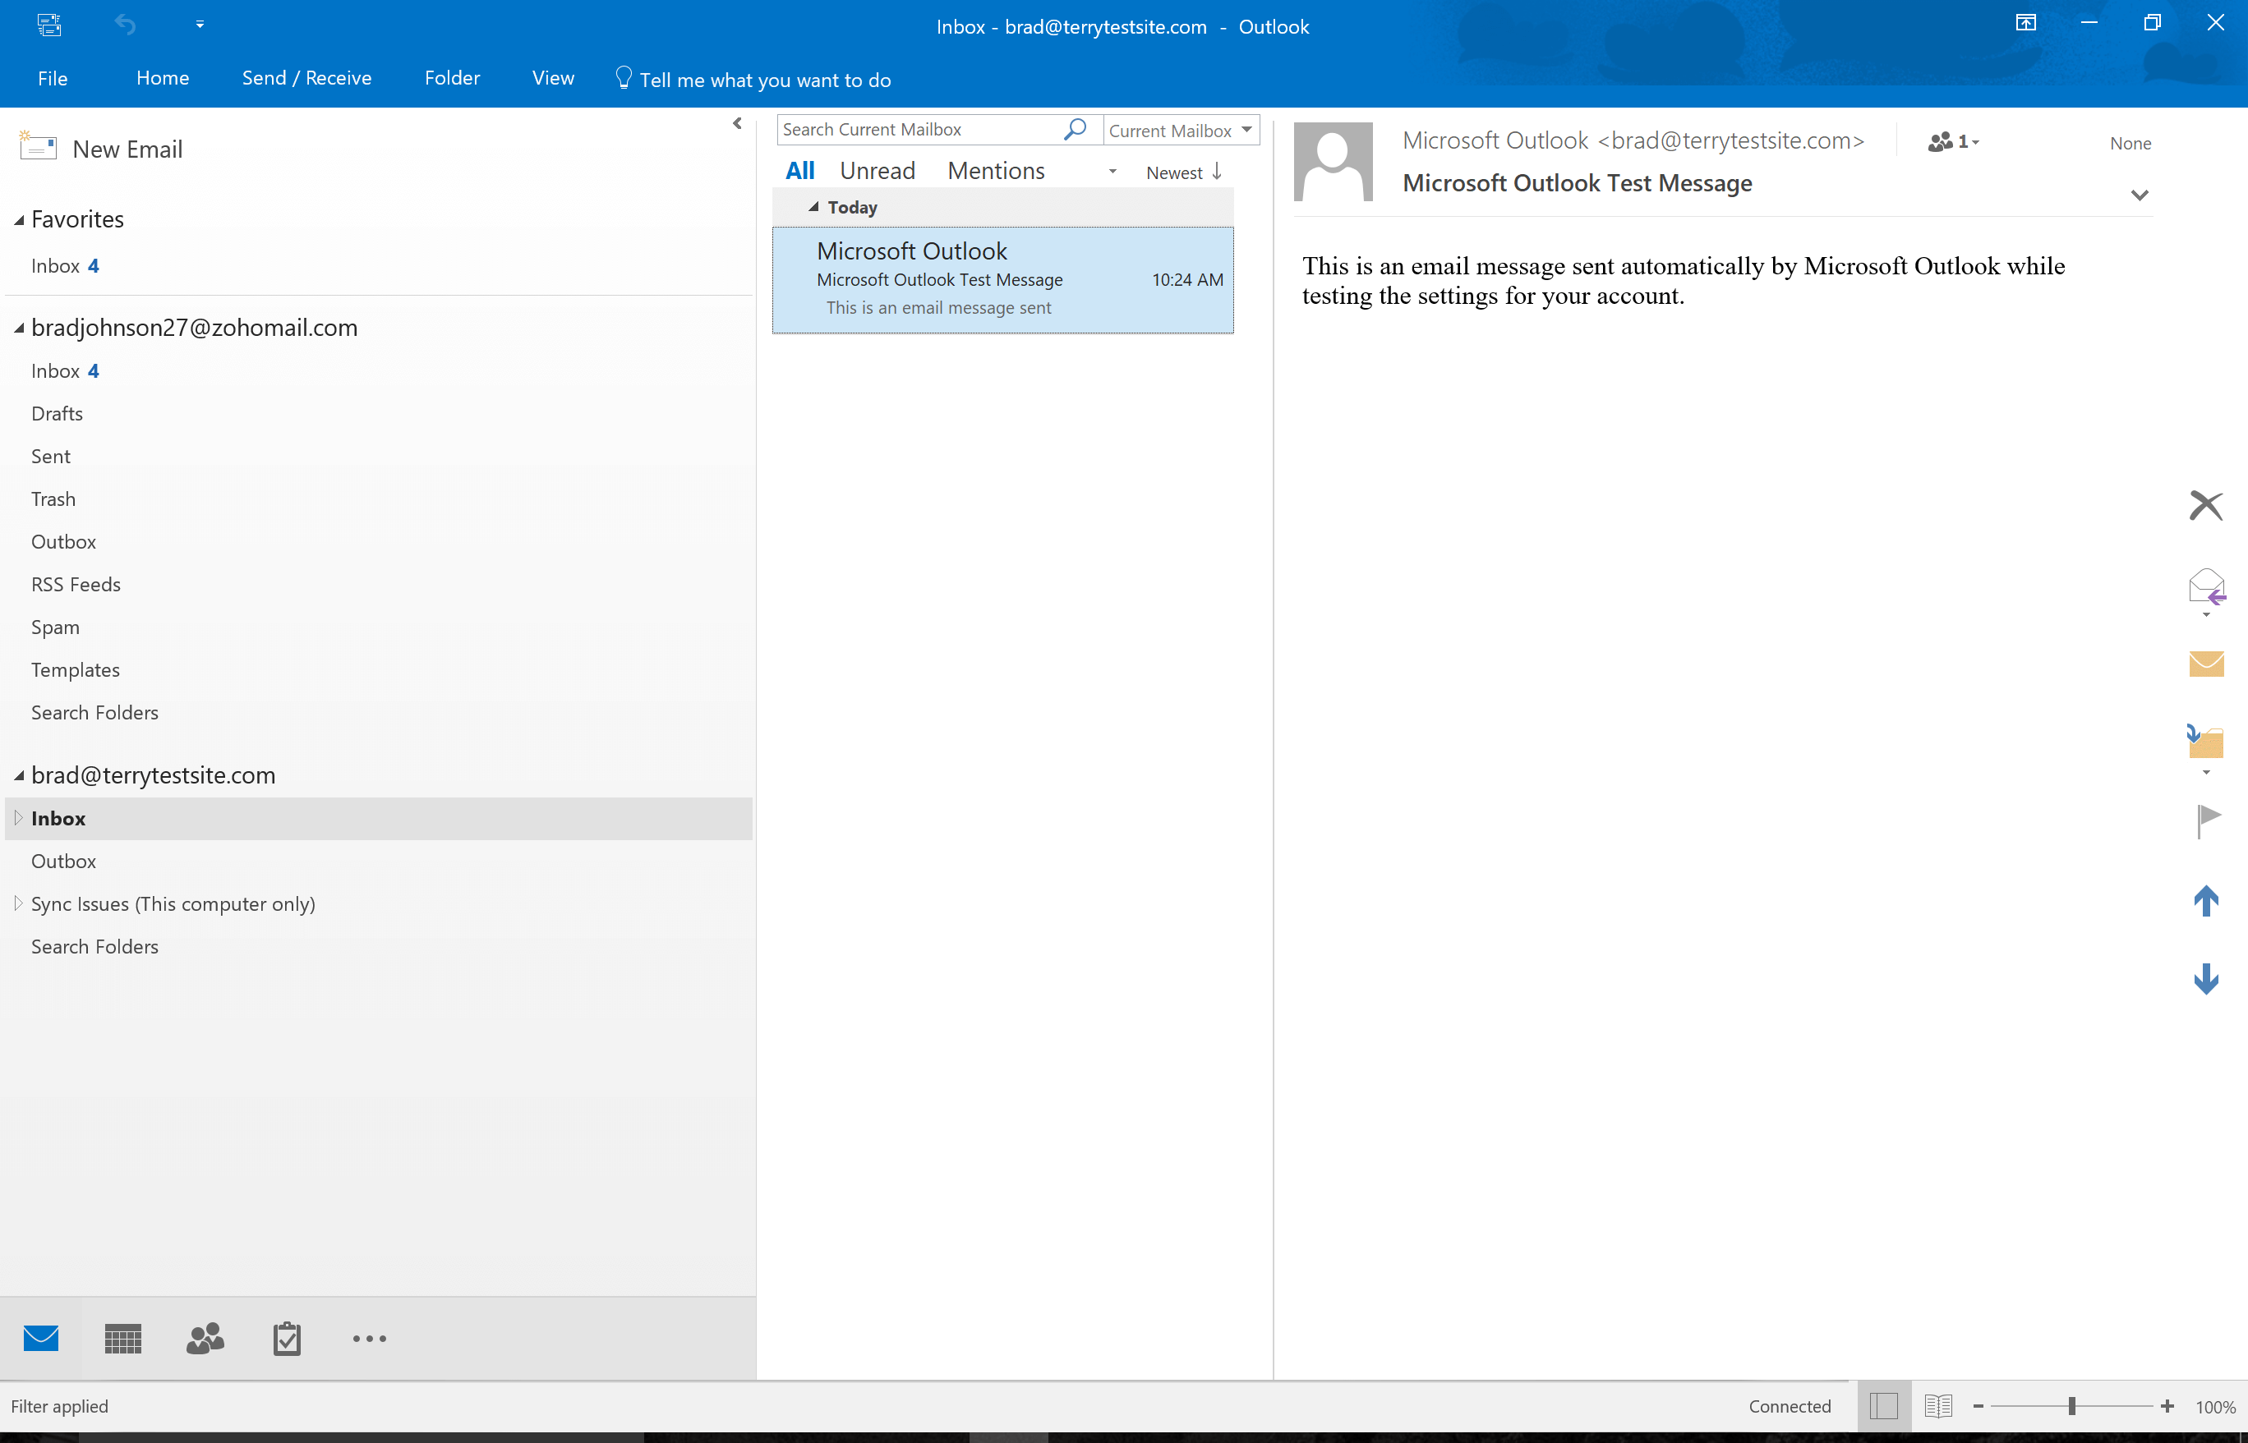This screenshot has height=1443, width=2248.
Task: Click the Undo icon in title bar
Action: pos(125,25)
